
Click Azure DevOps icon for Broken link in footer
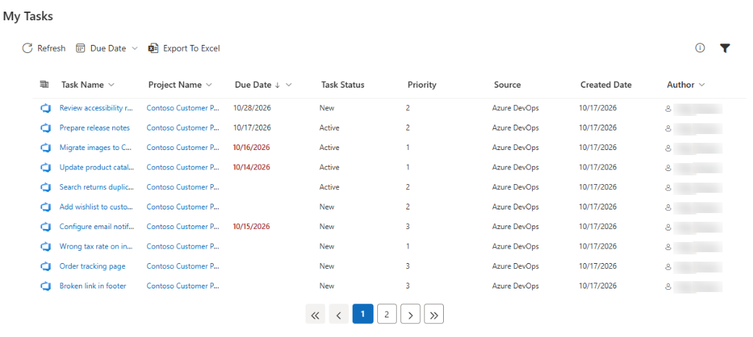point(46,286)
